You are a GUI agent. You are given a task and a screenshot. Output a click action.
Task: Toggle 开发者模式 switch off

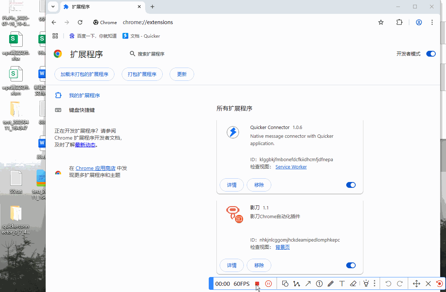[x=431, y=54]
